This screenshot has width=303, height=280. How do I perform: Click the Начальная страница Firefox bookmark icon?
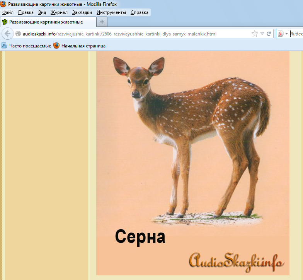click(x=56, y=46)
